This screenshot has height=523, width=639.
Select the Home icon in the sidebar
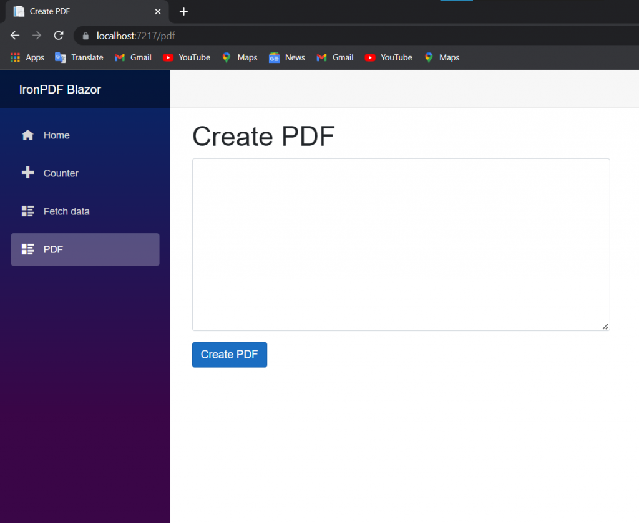(27, 135)
